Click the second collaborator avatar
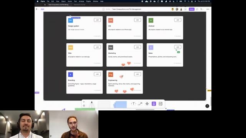This screenshot has width=246, height=138. 177,9
